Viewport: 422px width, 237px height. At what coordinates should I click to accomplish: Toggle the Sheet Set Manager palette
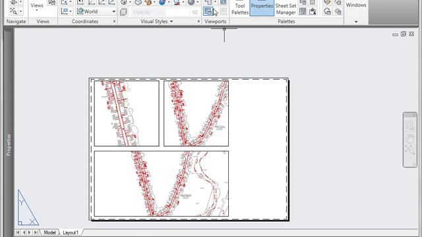point(286,8)
